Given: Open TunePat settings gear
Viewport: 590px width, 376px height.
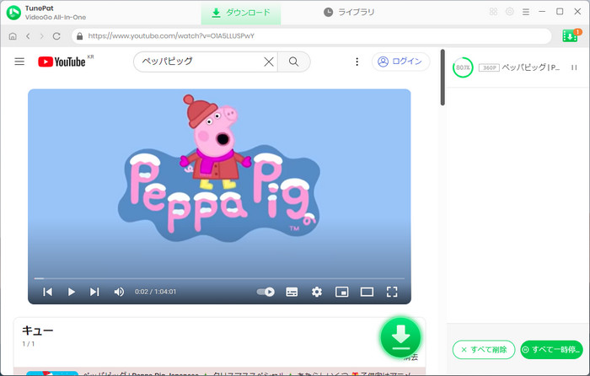Looking at the screenshot, I should coord(509,12).
